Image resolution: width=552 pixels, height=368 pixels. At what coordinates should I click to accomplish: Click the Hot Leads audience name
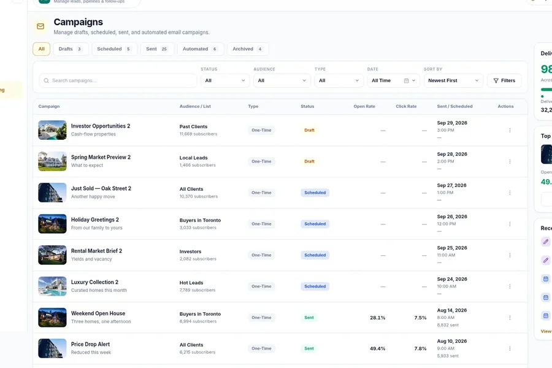tap(191, 283)
